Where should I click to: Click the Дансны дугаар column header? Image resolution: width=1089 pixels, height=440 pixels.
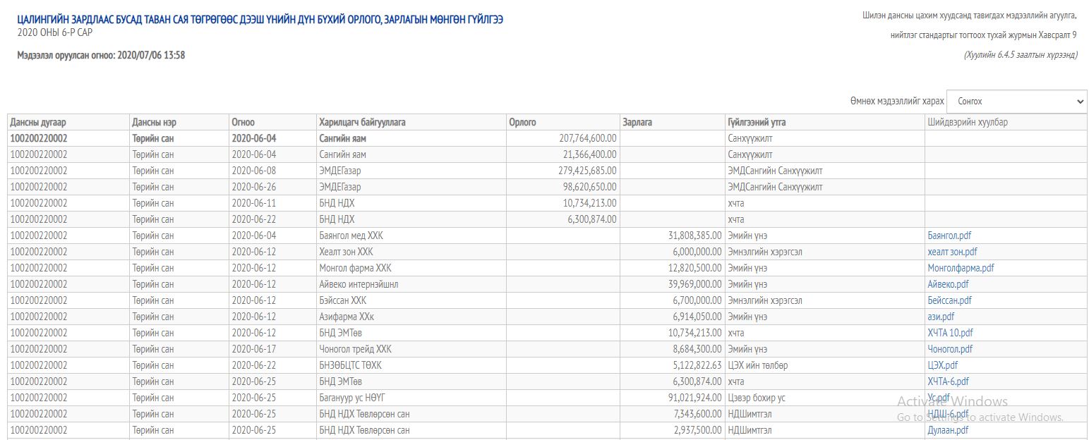pyautogui.click(x=38, y=122)
